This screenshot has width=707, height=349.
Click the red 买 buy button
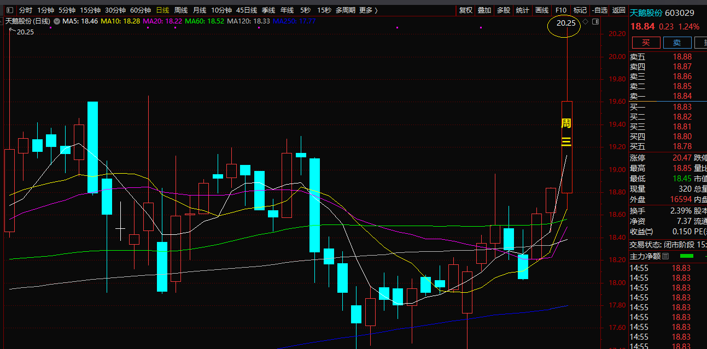(x=646, y=43)
